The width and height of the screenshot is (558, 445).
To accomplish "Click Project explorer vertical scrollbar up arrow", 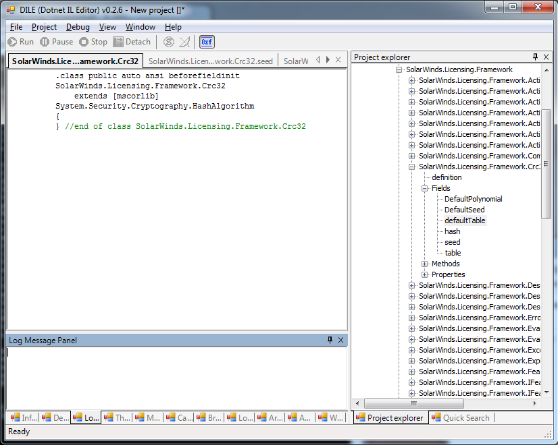I will (547, 70).
